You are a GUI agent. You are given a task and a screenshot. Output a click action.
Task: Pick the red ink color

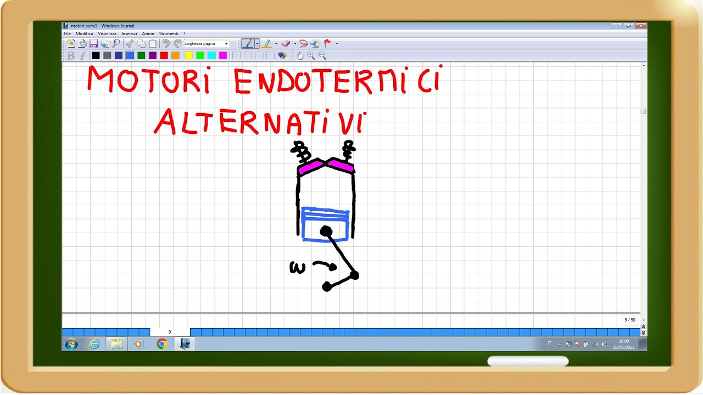pyautogui.click(x=164, y=55)
